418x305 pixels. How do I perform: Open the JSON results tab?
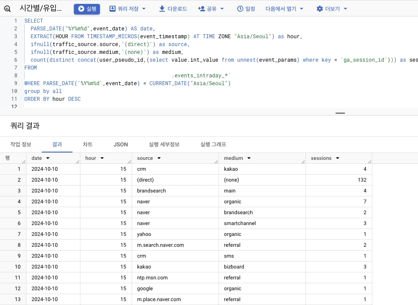point(121,145)
